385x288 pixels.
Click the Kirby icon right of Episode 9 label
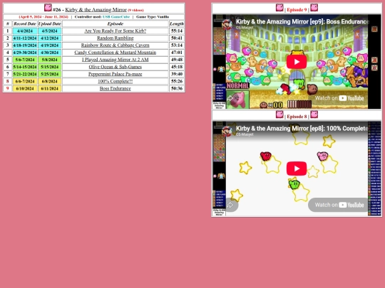click(314, 7)
